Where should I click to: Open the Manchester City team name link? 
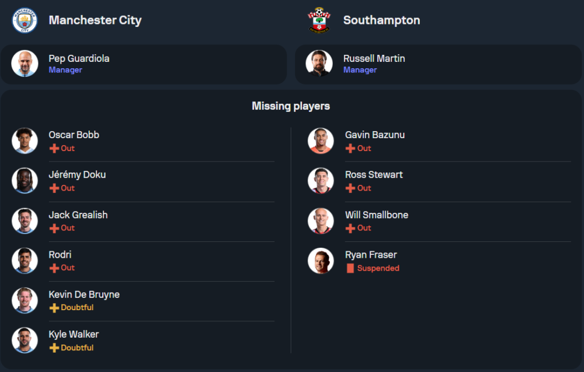coord(95,20)
